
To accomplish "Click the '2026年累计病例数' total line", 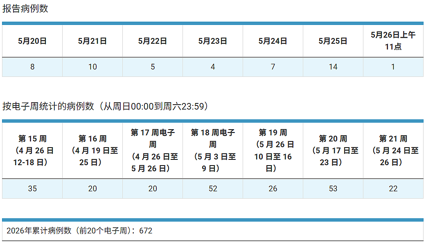I will click(x=79, y=231).
